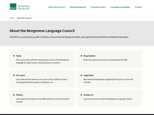Click text 'Learn about the evolution of the BSR'

43,101
